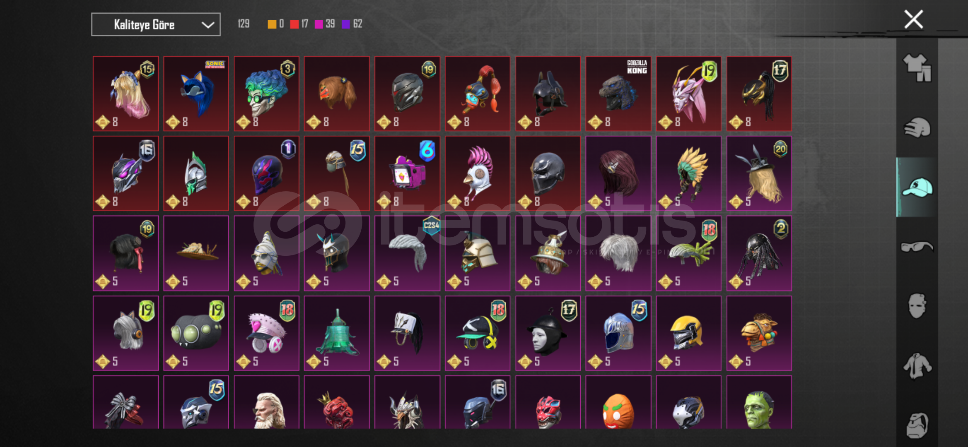Open the outfits category icon in sidebar
Viewport: 968px width, 447px height.
[x=917, y=68]
